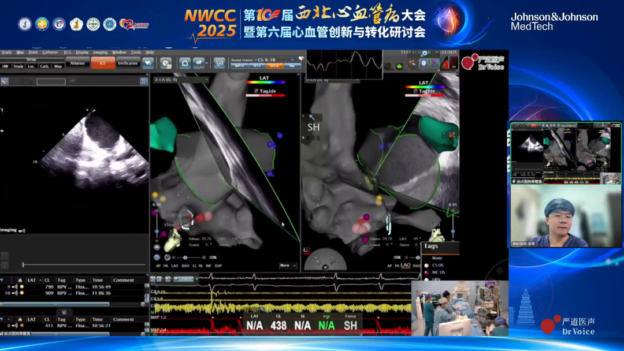Open the gear settings icon
Image resolution: width=624 pixels, height=351 pixels.
pyautogui.click(x=424, y=53)
